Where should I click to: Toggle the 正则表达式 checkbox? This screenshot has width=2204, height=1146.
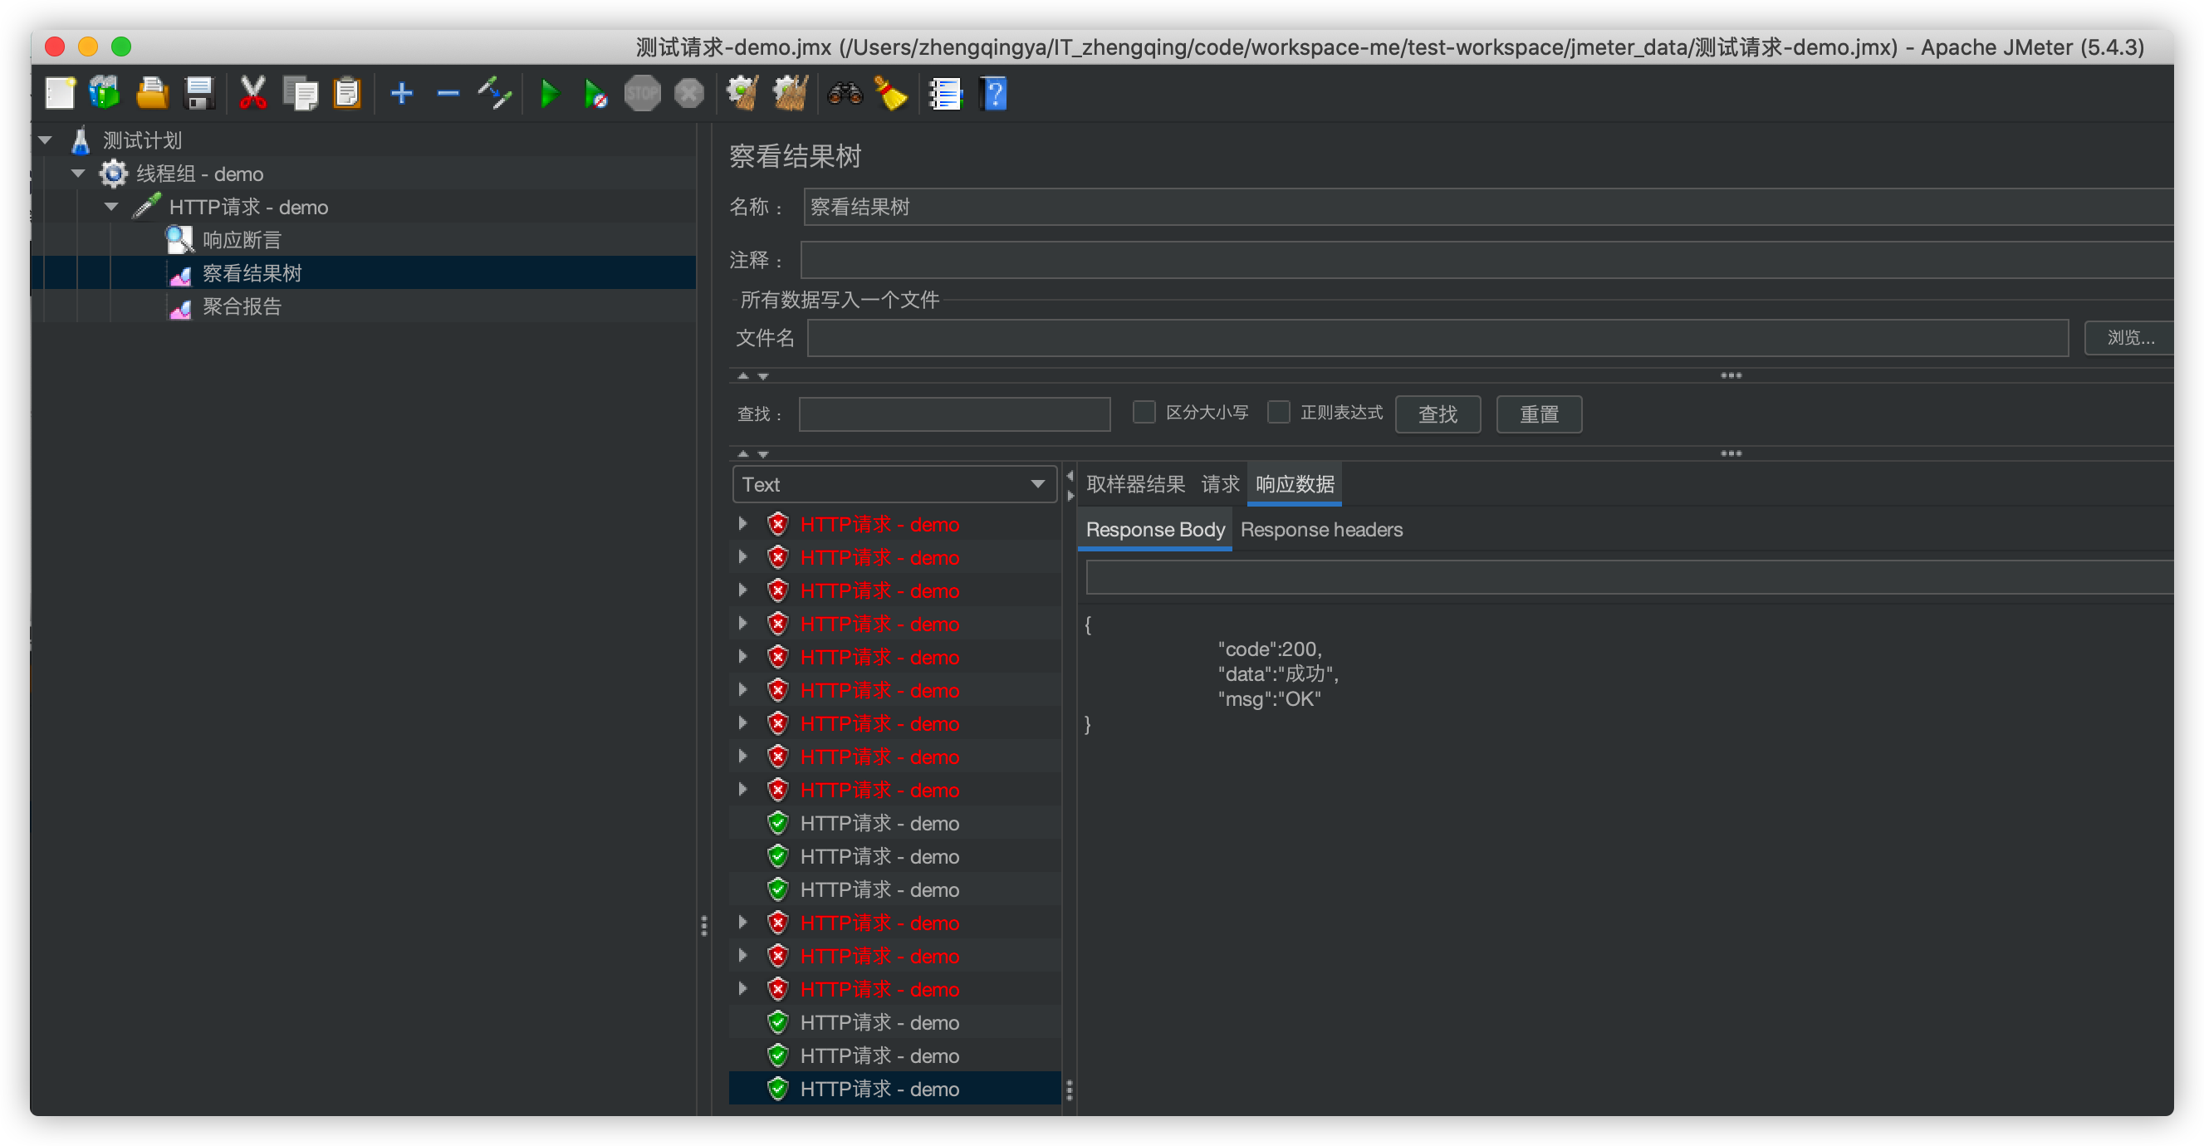[x=1278, y=413]
